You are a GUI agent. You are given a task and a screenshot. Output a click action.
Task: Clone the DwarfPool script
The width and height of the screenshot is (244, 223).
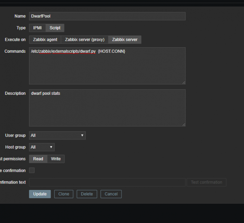(x=64, y=194)
